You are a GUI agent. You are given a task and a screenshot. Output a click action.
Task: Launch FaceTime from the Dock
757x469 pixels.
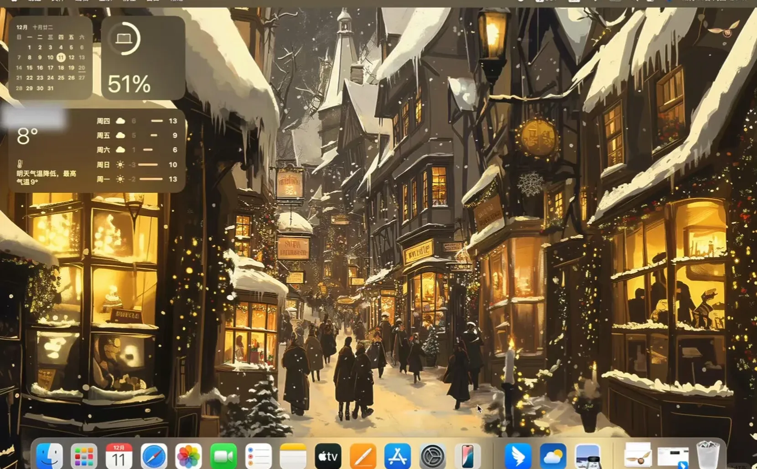223,456
